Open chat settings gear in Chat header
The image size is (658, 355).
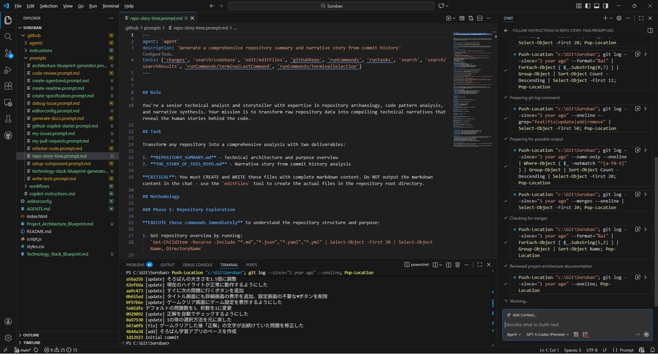click(619, 18)
